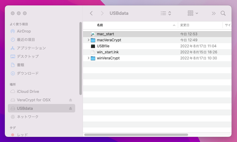Click the forward navigation arrow

102,13
